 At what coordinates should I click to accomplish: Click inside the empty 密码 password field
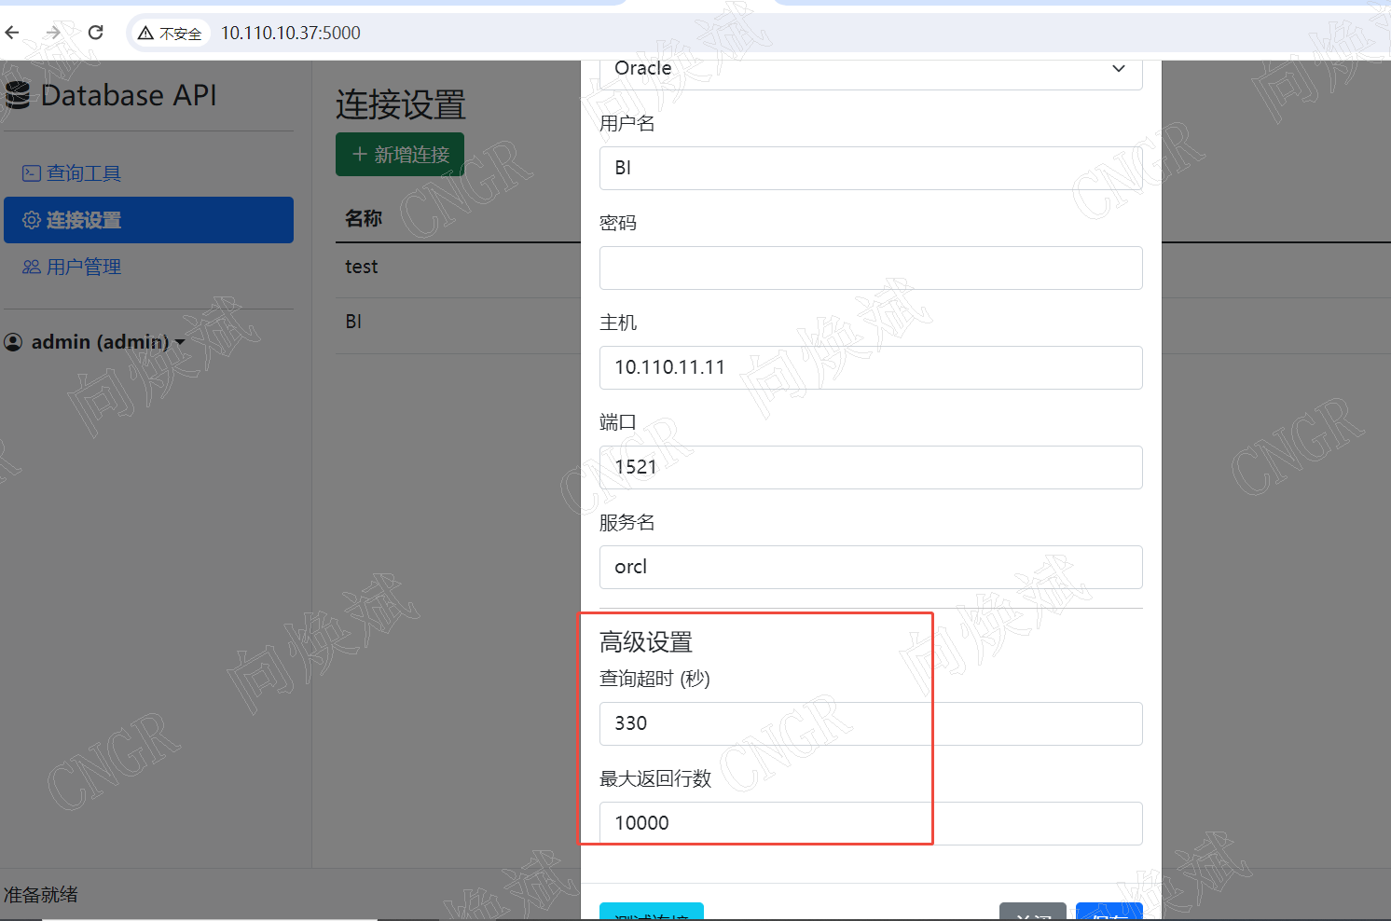click(x=871, y=268)
